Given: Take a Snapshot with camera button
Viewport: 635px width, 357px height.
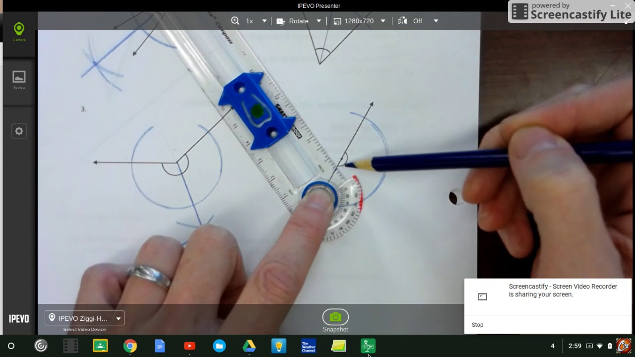Looking at the screenshot, I should point(335,317).
